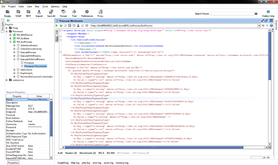Collapse the soapenv:Envelope XML node
The image size is (278, 165).
coord(60,31)
